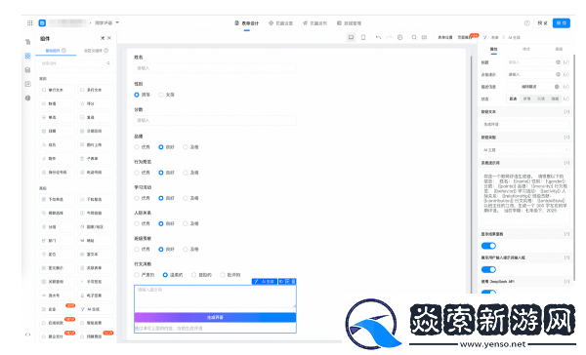Collapse the left rail with the bottom arrows icon
Image resolution: width=586 pixels, height=355 pixels.
28,335
